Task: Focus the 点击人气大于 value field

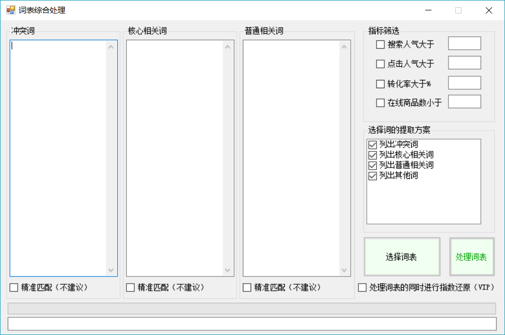Action: (465, 63)
